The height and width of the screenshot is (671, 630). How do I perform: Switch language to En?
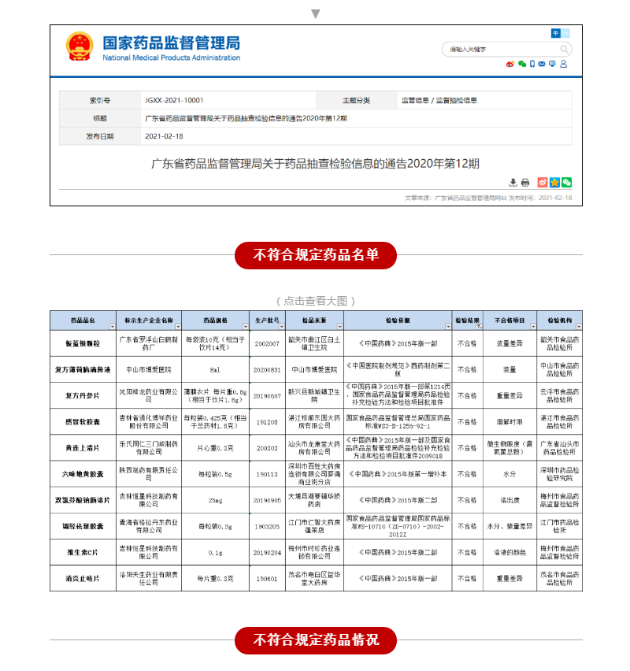[566, 33]
